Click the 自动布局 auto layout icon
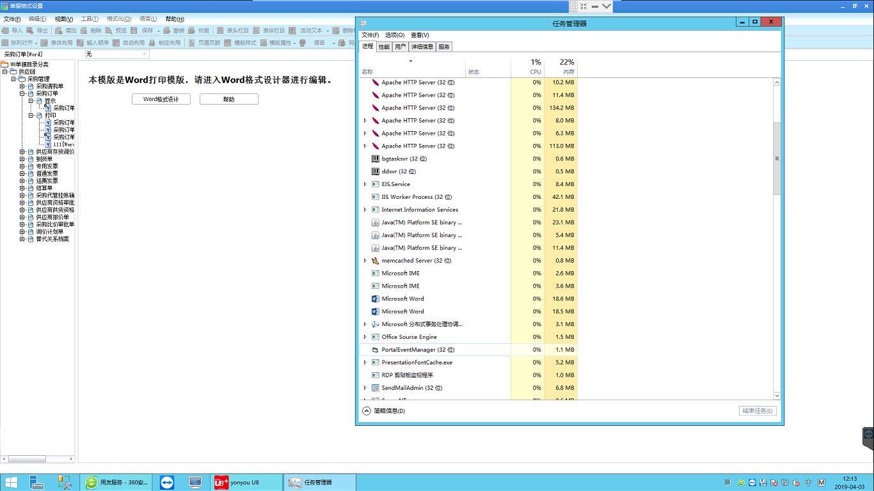Image resolution: width=874 pixels, height=491 pixels. pyautogui.click(x=116, y=43)
